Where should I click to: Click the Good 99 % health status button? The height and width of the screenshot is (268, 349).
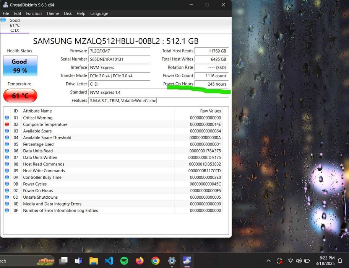coord(20,66)
